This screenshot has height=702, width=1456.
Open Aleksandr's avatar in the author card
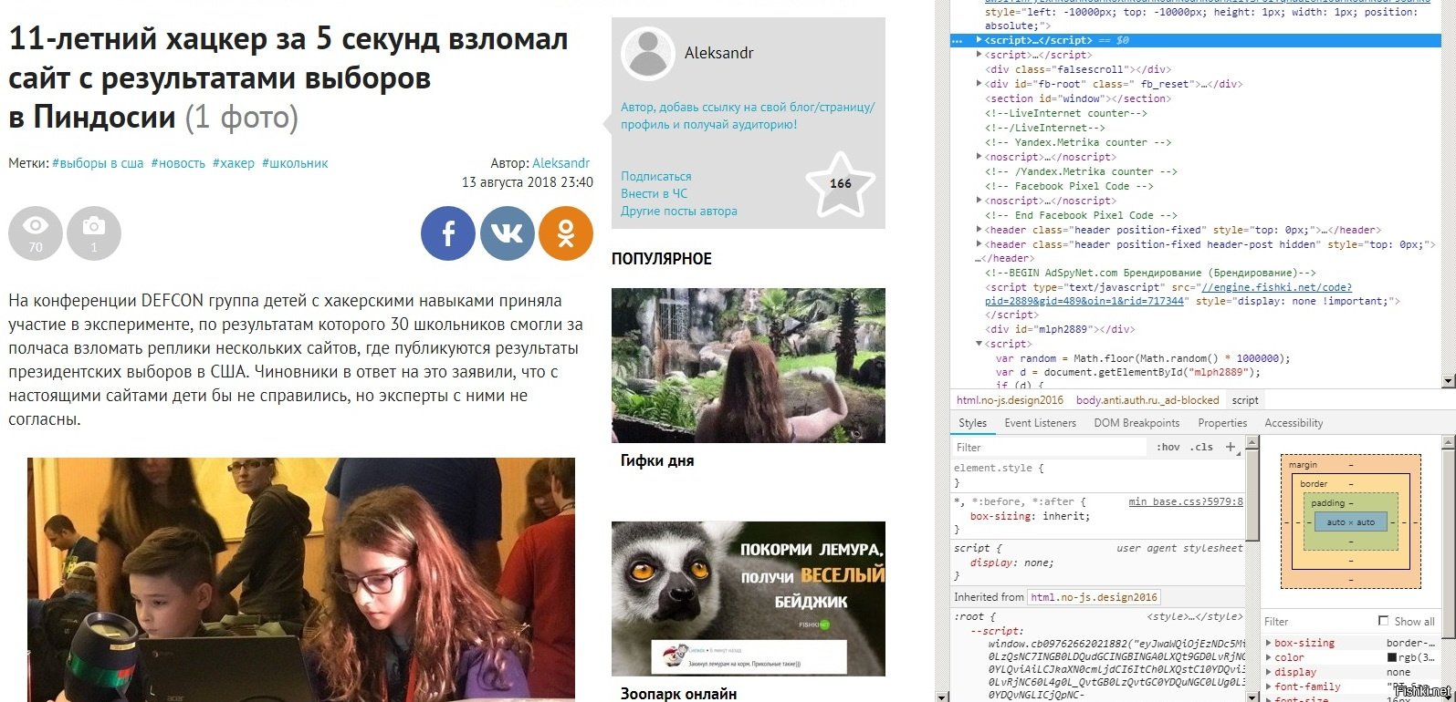(x=648, y=54)
